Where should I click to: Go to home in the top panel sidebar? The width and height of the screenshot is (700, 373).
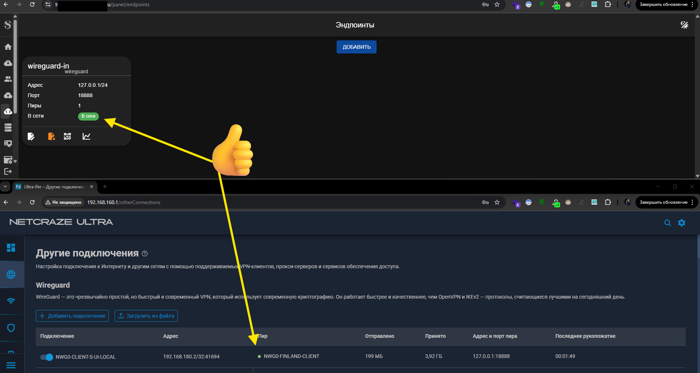coord(8,47)
